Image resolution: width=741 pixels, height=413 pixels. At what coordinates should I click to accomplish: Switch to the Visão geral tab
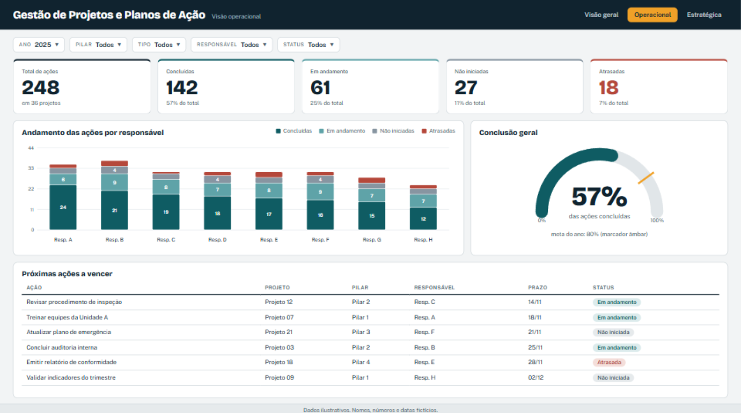tap(601, 15)
